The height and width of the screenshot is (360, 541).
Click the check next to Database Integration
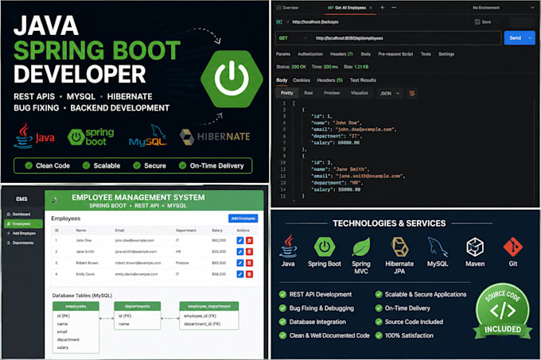[x=282, y=322]
